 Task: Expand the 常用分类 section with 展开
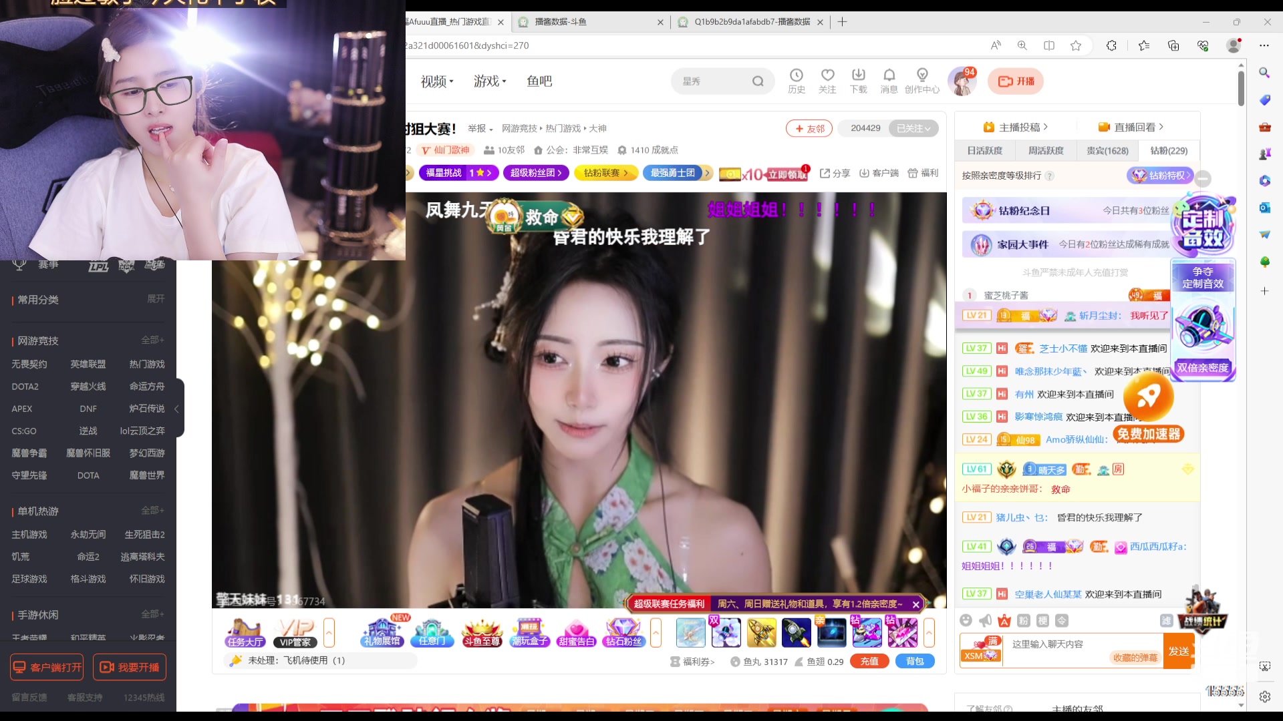tap(156, 299)
